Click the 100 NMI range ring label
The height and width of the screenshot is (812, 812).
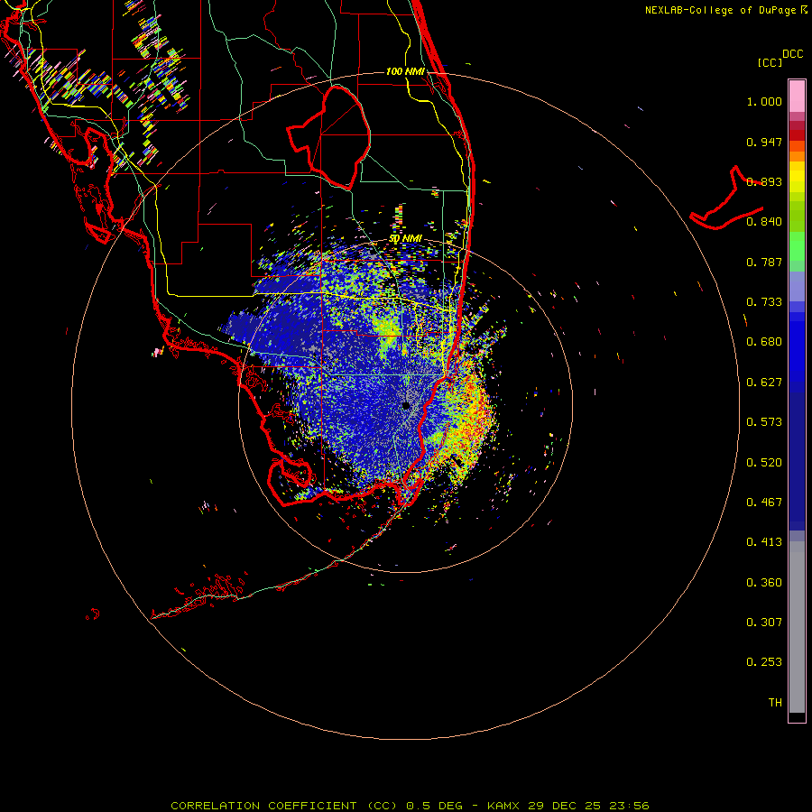pos(405,71)
